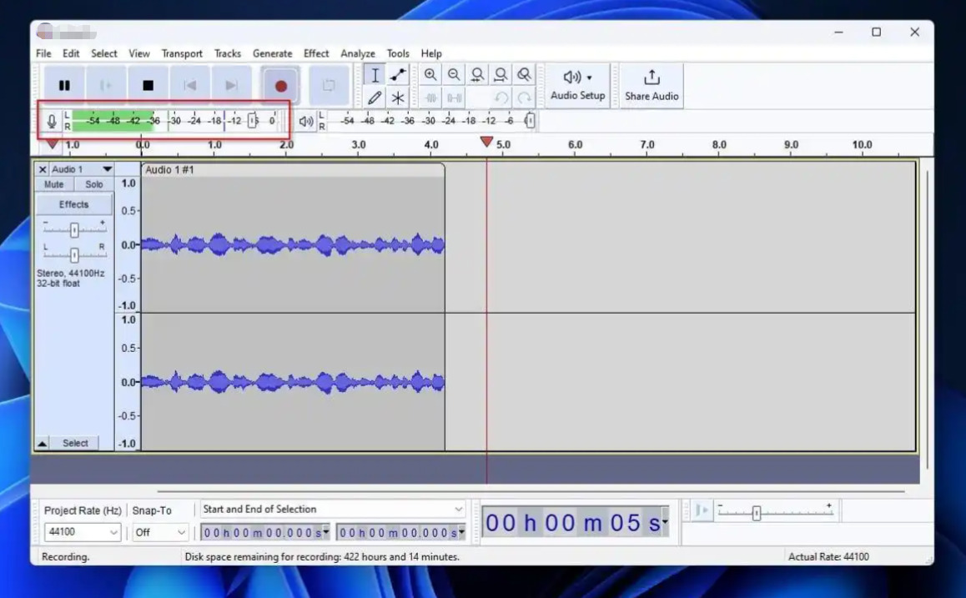
Task: Click the Zoom In magnifier
Action: pyautogui.click(x=430, y=75)
